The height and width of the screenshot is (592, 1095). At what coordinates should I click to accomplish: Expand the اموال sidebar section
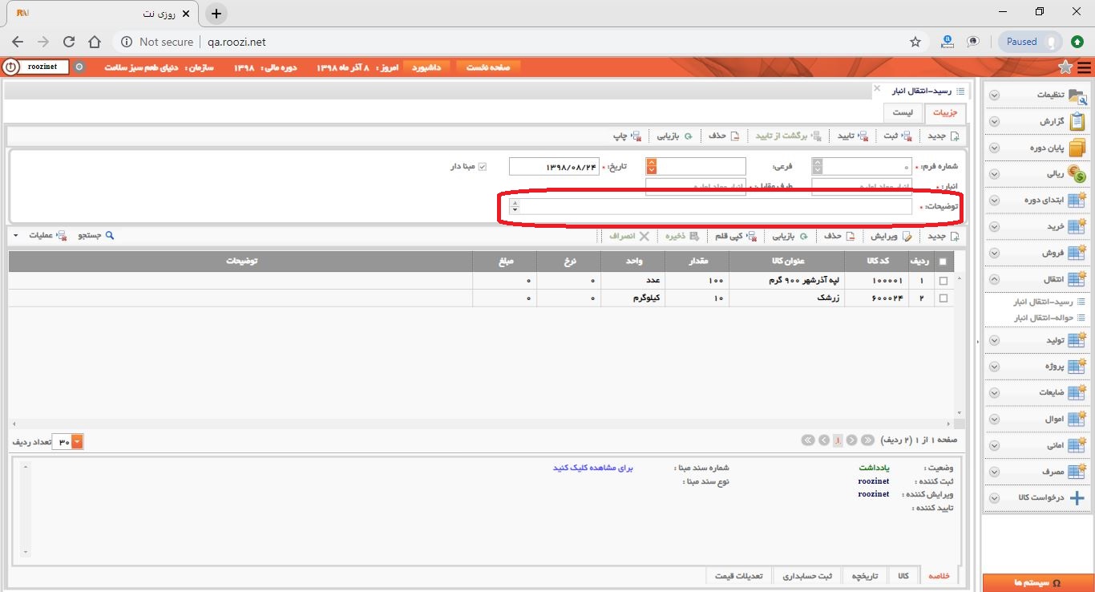(x=995, y=420)
